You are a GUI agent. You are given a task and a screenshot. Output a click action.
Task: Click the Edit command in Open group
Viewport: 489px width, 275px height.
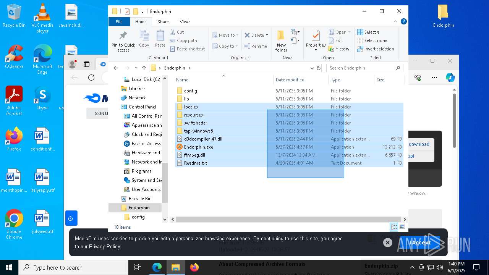pyautogui.click(x=336, y=40)
